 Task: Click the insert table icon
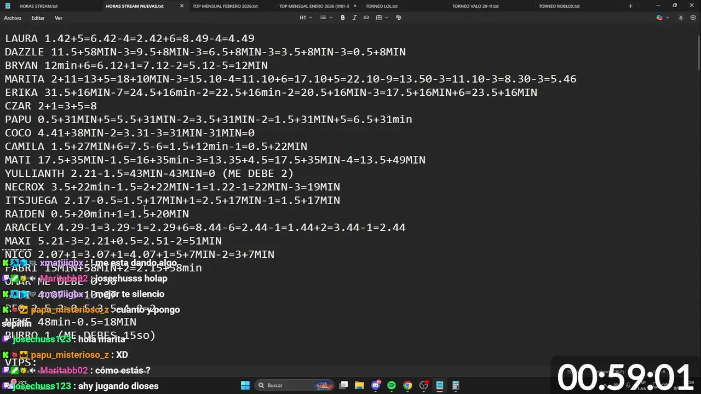[x=378, y=18]
